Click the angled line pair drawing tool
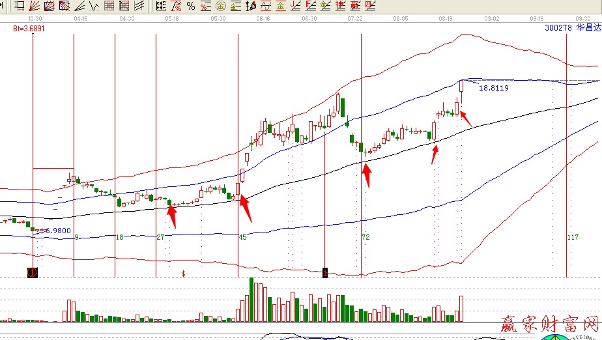 click(x=79, y=7)
